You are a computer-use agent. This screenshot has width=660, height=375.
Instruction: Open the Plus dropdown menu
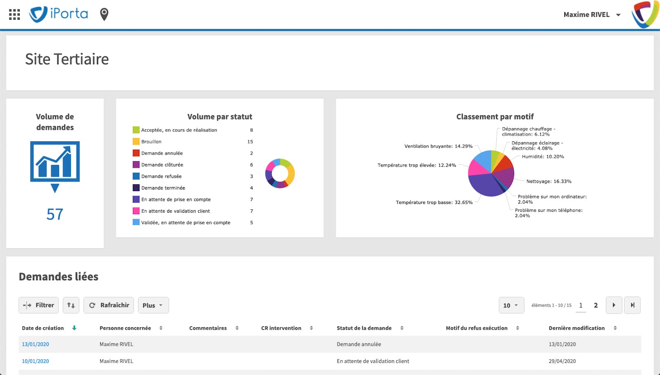[153, 305]
